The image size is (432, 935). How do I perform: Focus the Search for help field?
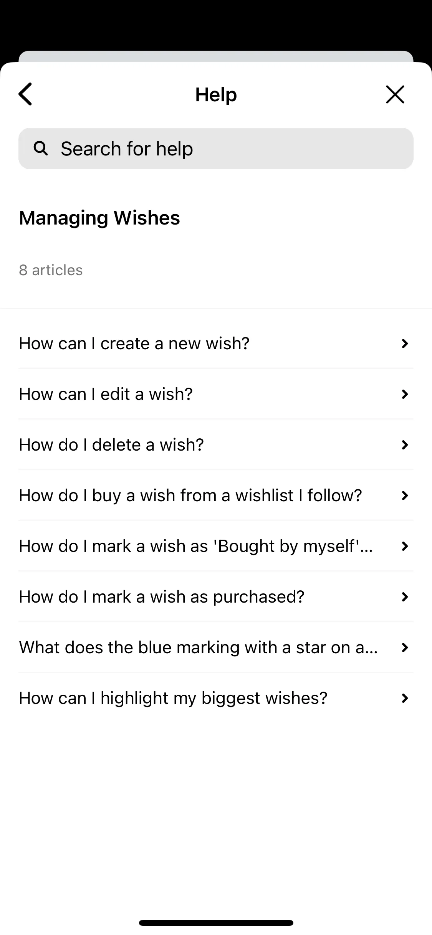tap(216, 149)
